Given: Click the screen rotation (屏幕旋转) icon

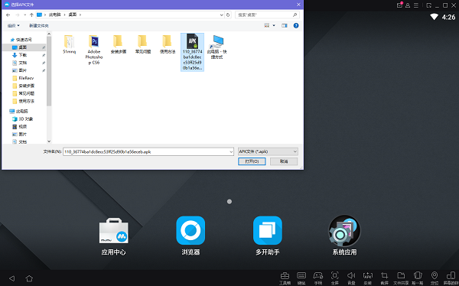Looking at the screenshot, I should 451,278.
